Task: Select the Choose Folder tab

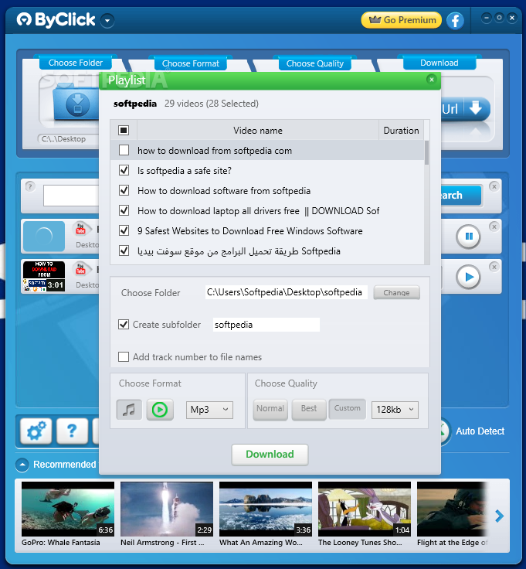Action: click(x=76, y=63)
